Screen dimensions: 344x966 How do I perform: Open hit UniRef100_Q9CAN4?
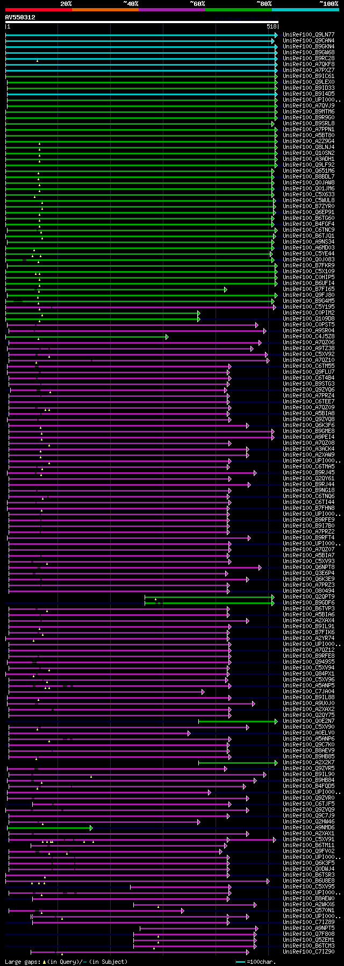309,40
